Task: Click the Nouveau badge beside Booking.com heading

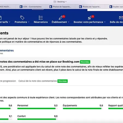Action: click(85, 62)
